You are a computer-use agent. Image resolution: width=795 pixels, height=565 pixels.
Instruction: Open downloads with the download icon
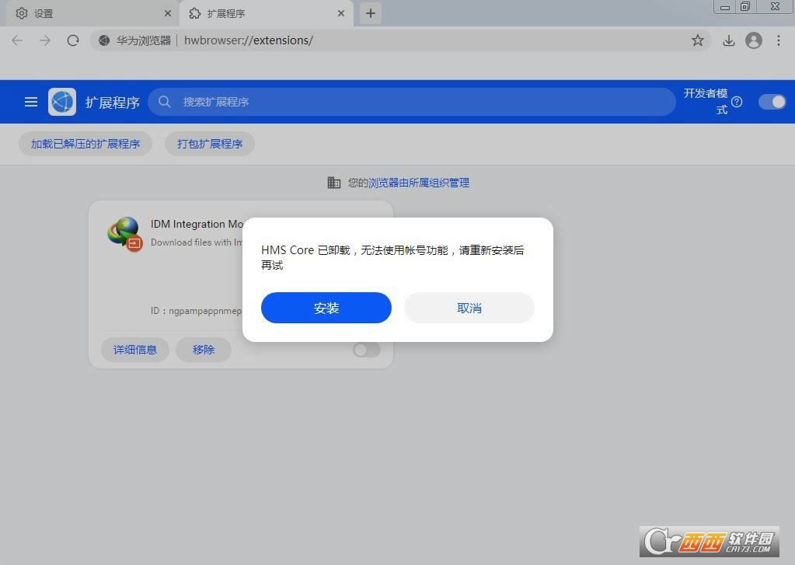729,40
